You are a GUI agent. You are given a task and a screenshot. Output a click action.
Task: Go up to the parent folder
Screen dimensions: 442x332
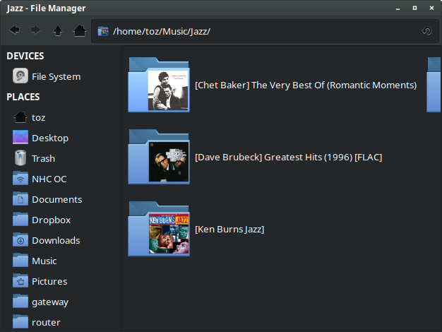coord(58,30)
